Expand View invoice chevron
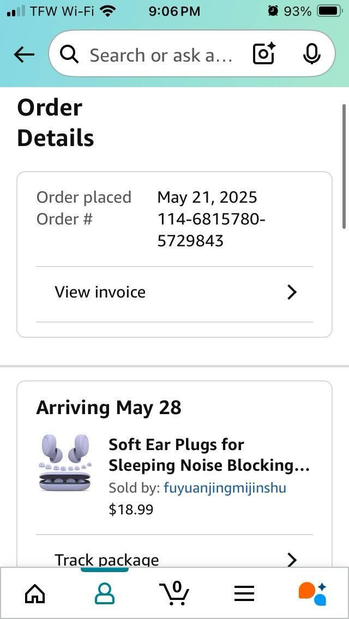This screenshot has width=349, height=619. (x=292, y=293)
